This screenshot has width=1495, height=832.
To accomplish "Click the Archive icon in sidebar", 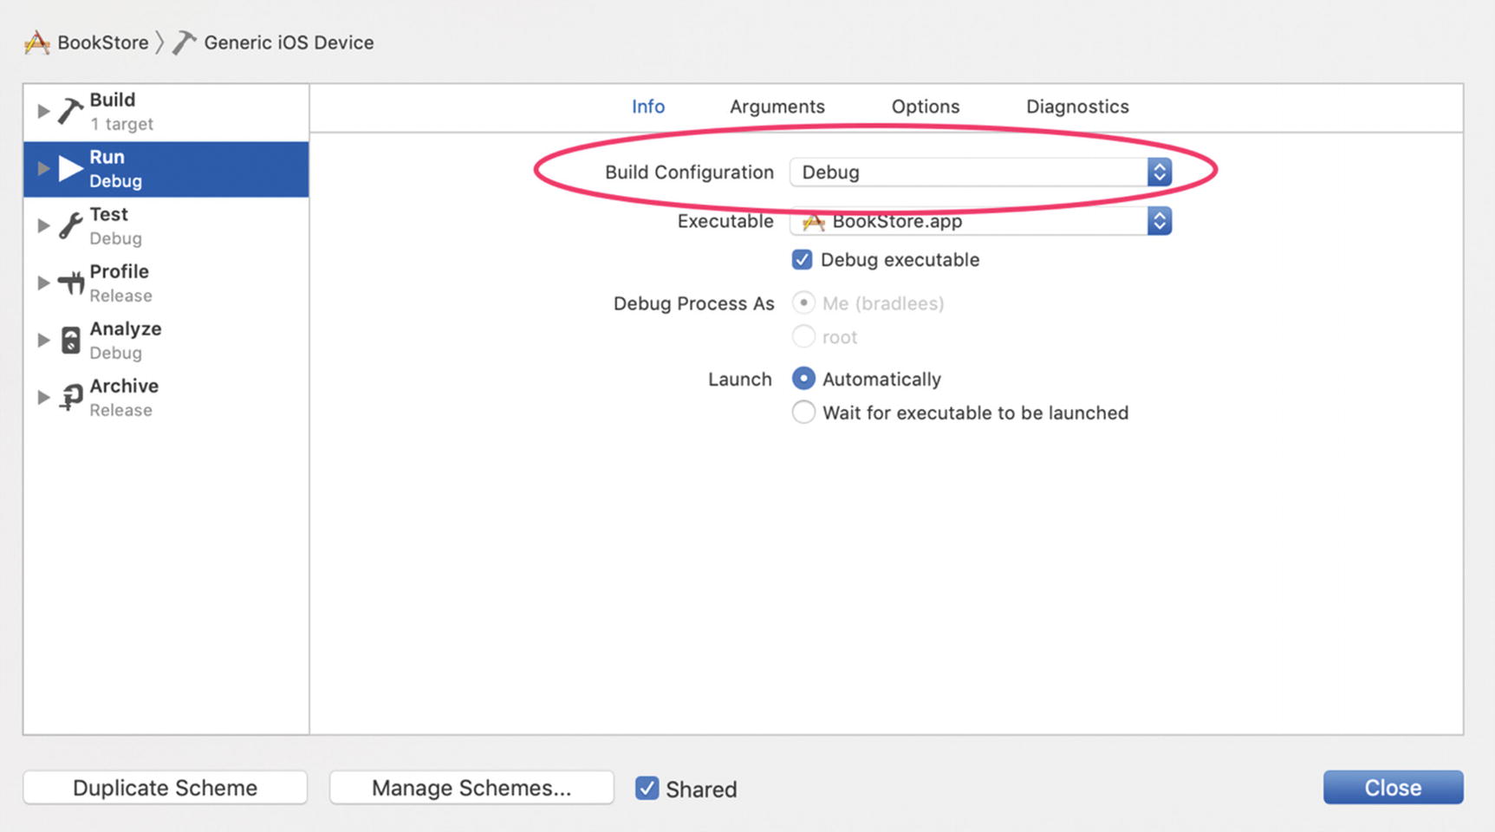I will pos(70,397).
